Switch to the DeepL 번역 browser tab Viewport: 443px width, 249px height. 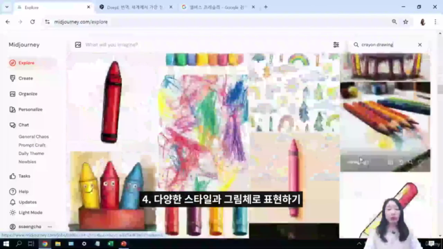[x=135, y=8]
